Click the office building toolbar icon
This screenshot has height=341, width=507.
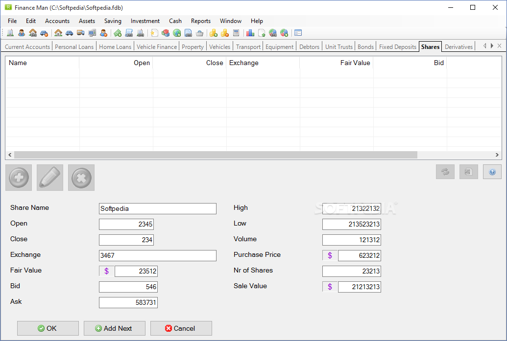[10, 33]
